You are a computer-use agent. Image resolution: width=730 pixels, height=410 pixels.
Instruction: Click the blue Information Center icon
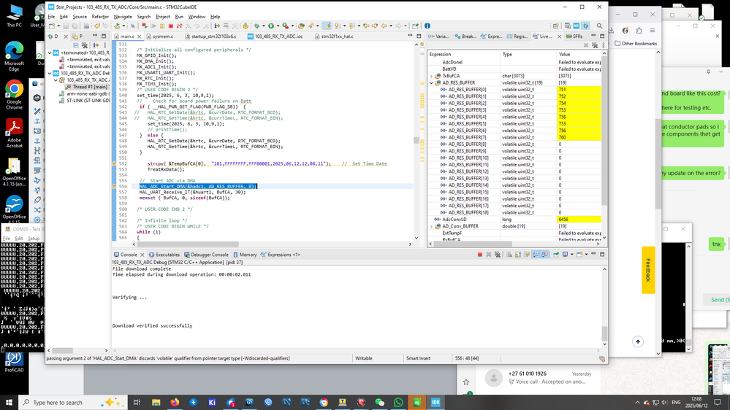click(x=427, y=26)
